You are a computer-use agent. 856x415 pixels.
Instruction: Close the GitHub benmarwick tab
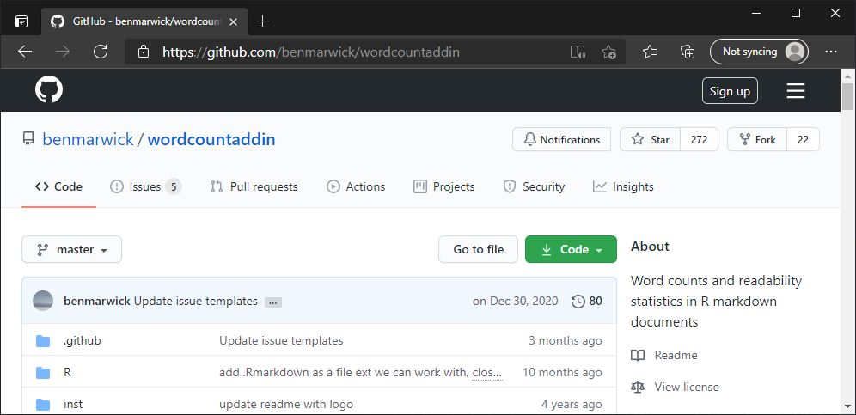click(234, 21)
